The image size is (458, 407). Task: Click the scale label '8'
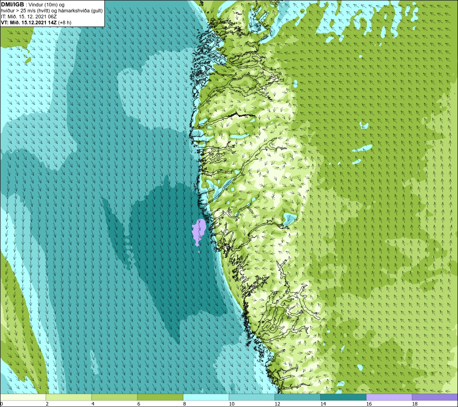pyautogui.click(x=184, y=404)
